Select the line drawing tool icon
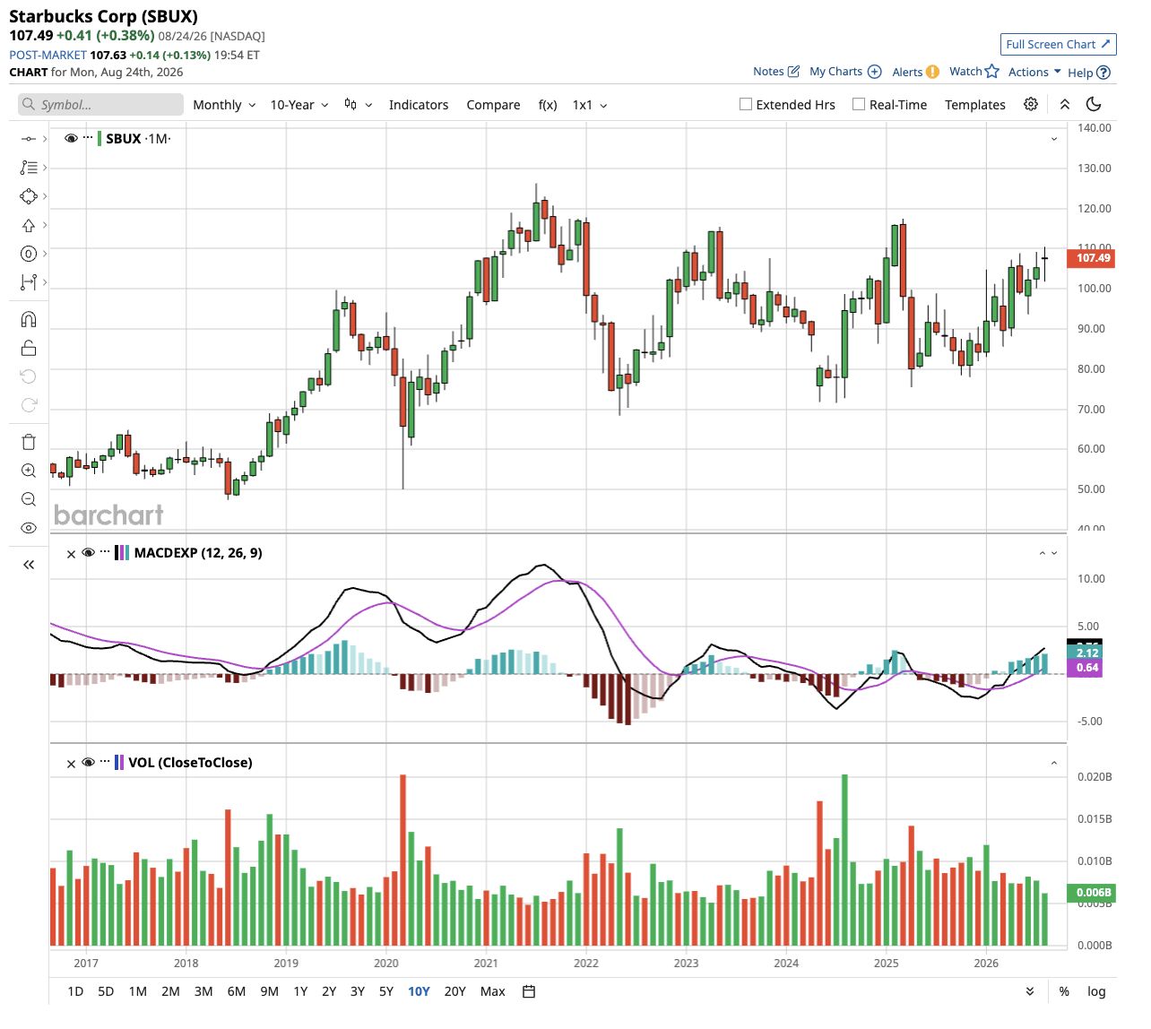The image size is (1151, 1029). click(29, 139)
